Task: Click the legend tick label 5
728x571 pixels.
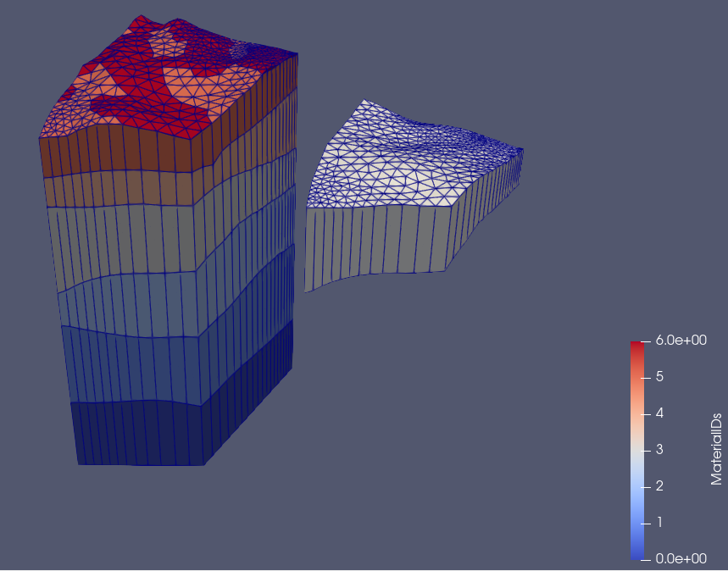Action: tap(659, 377)
